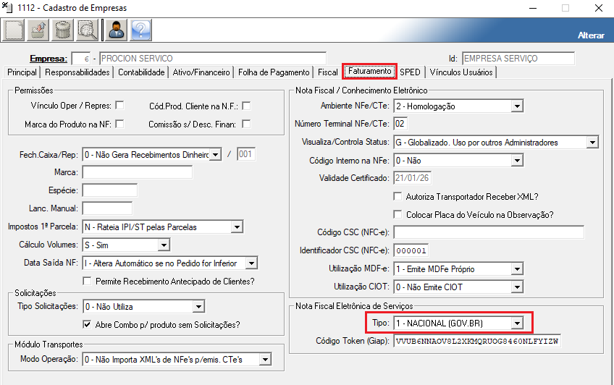Click the magnifier search toolbar icon
This screenshot has height=385, width=614.
[88, 30]
